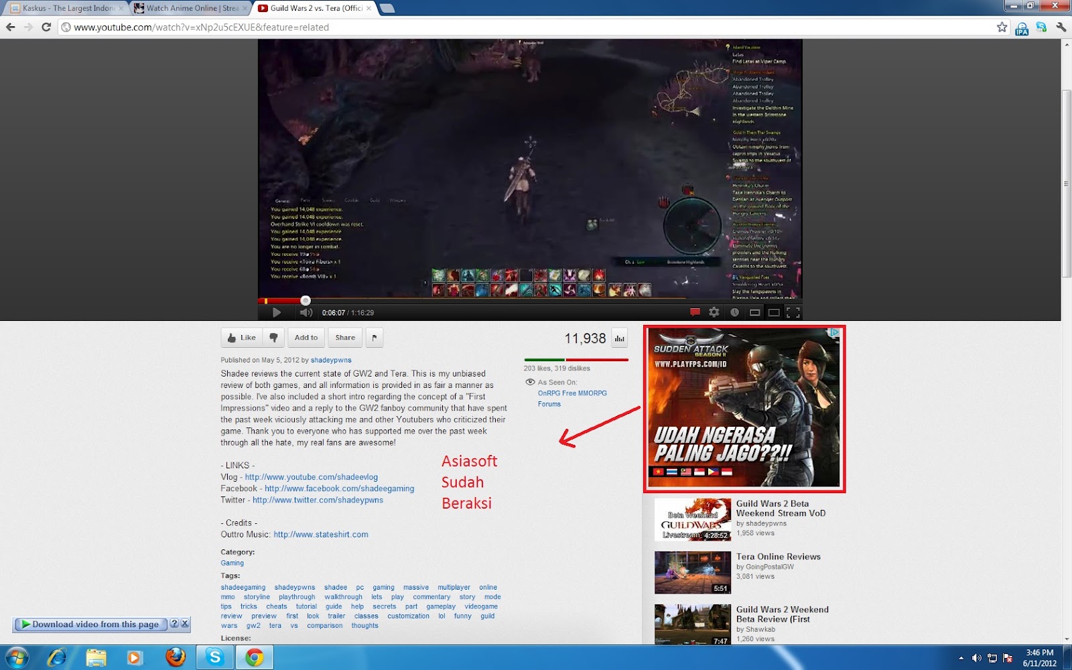Open help on the download video bar
The height and width of the screenshot is (670, 1072).
click(174, 624)
